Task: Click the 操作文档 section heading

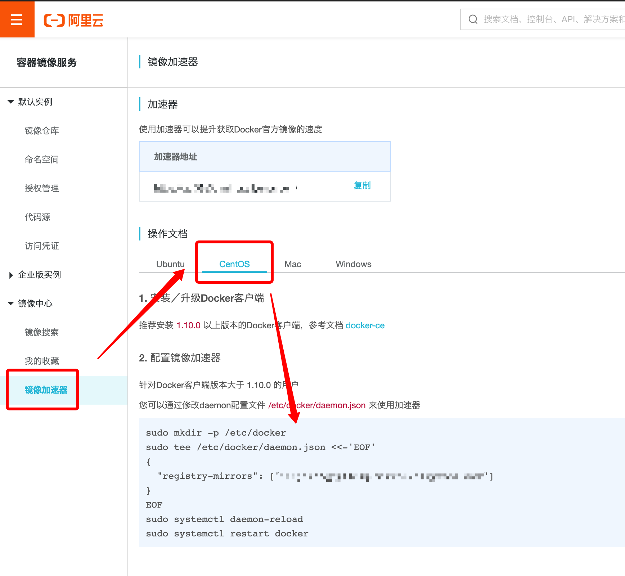Action: pyautogui.click(x=168, y=234)
